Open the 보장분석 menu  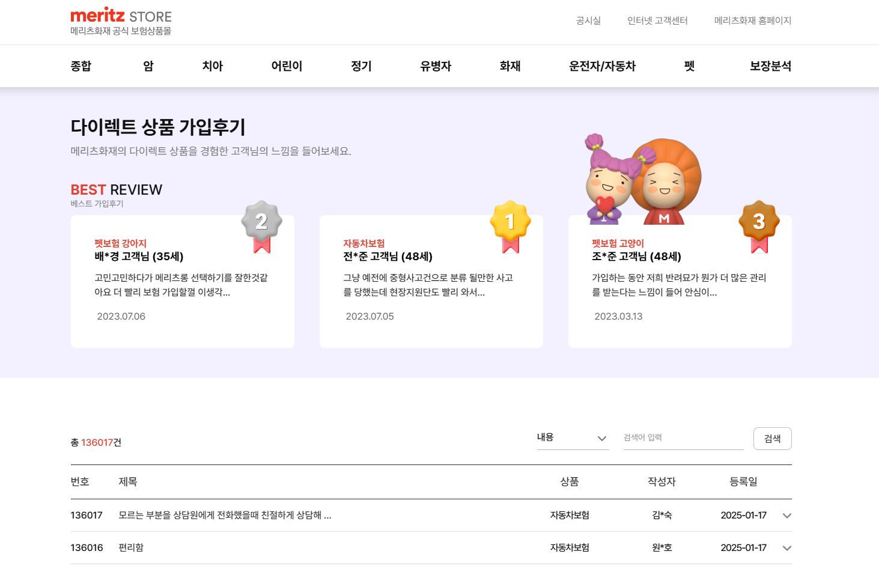point(770,66)
